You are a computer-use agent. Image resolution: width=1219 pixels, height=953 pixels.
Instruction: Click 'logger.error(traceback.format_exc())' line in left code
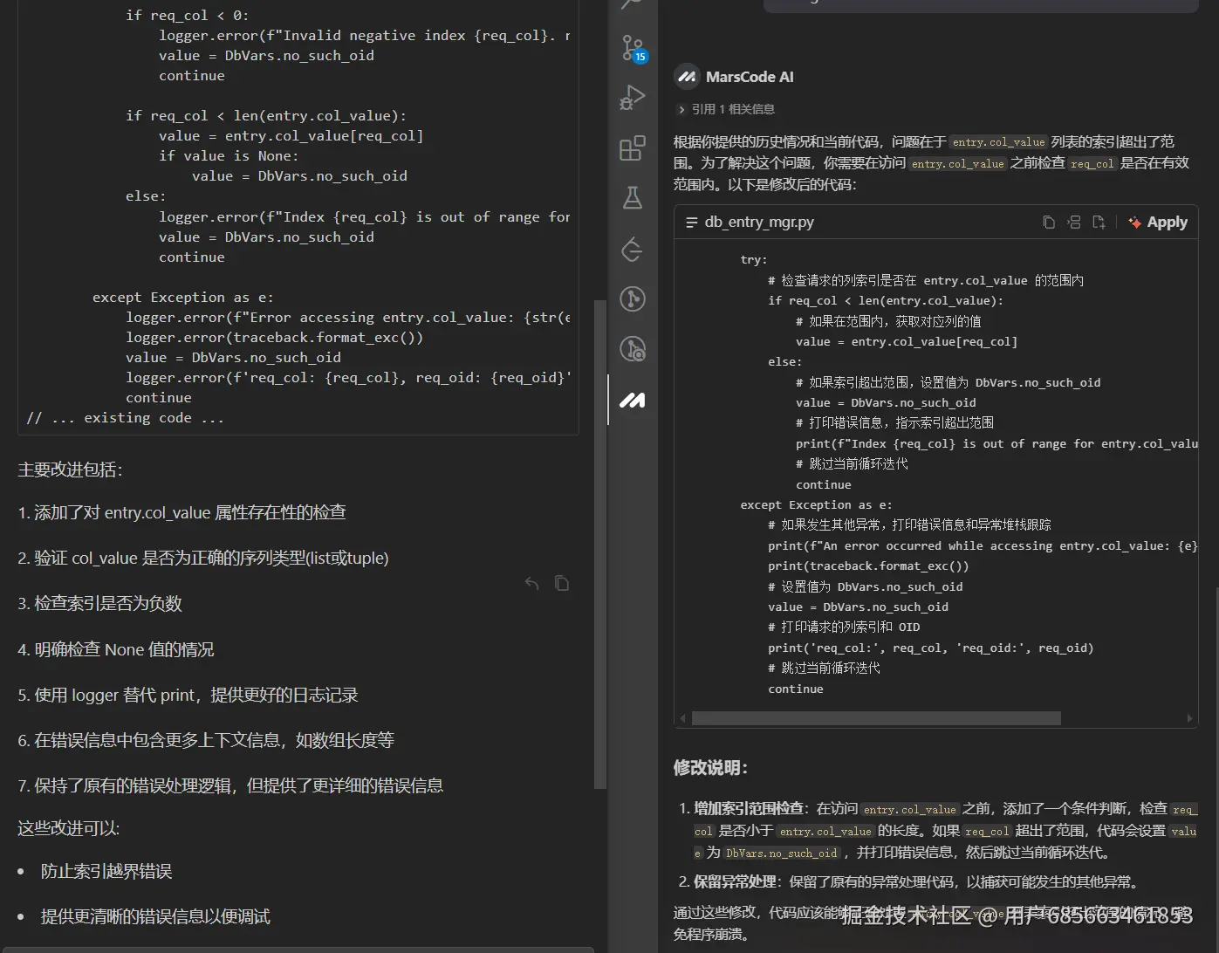tap(275, 338)
